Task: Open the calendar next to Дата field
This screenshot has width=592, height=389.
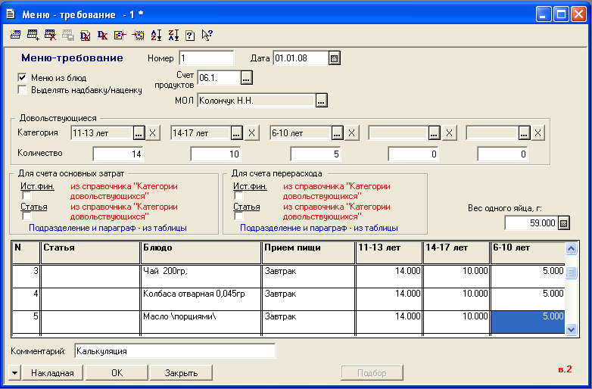Action: (334, 58)
